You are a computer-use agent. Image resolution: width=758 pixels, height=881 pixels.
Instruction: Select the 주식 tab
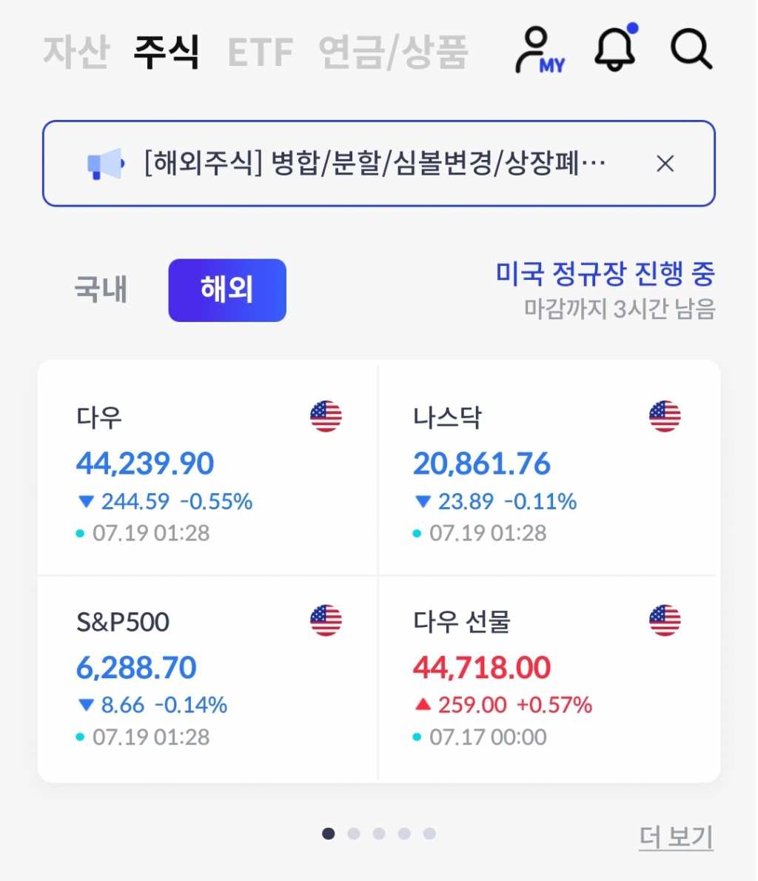pyautogui.click(x=167, y=52)
